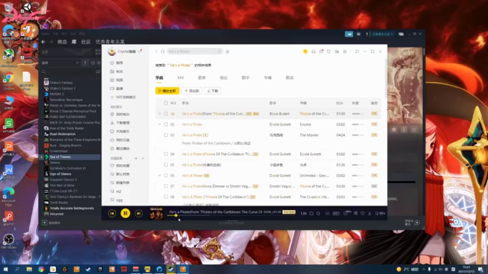Check the box for song 01 by Klaus Badelt
Image resolution: width=488 pixels, height=274 pixels.
(x=166, y=114)
